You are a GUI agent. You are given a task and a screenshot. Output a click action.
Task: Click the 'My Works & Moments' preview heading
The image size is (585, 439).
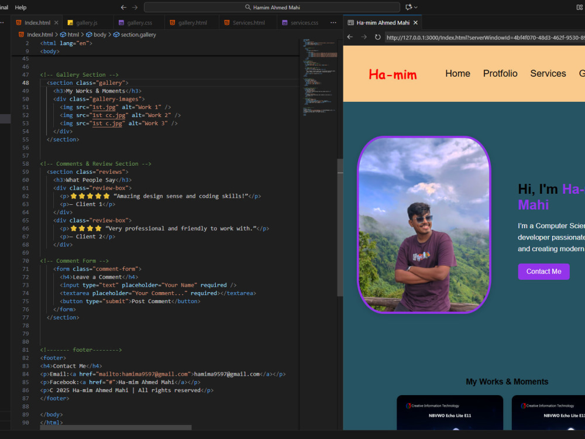pyautogui.click(x=507, y=382)
